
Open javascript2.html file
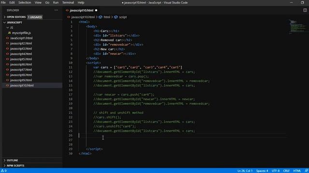pos(21,43)
